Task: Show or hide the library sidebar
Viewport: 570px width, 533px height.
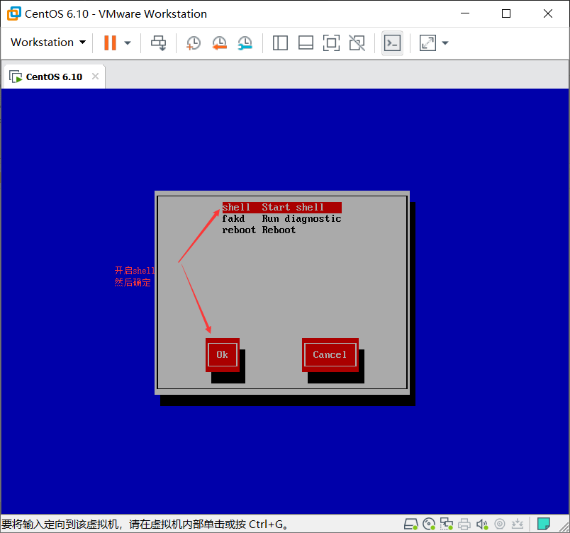Action: coord(280,43)
